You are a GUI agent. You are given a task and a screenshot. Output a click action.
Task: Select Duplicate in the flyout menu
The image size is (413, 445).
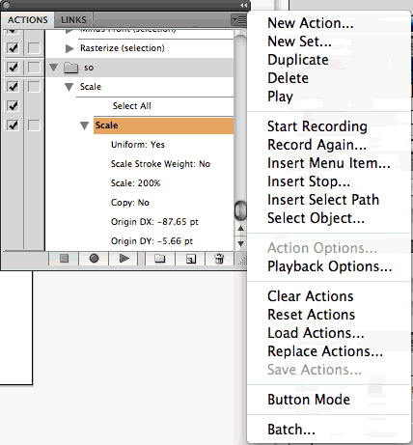298,60
